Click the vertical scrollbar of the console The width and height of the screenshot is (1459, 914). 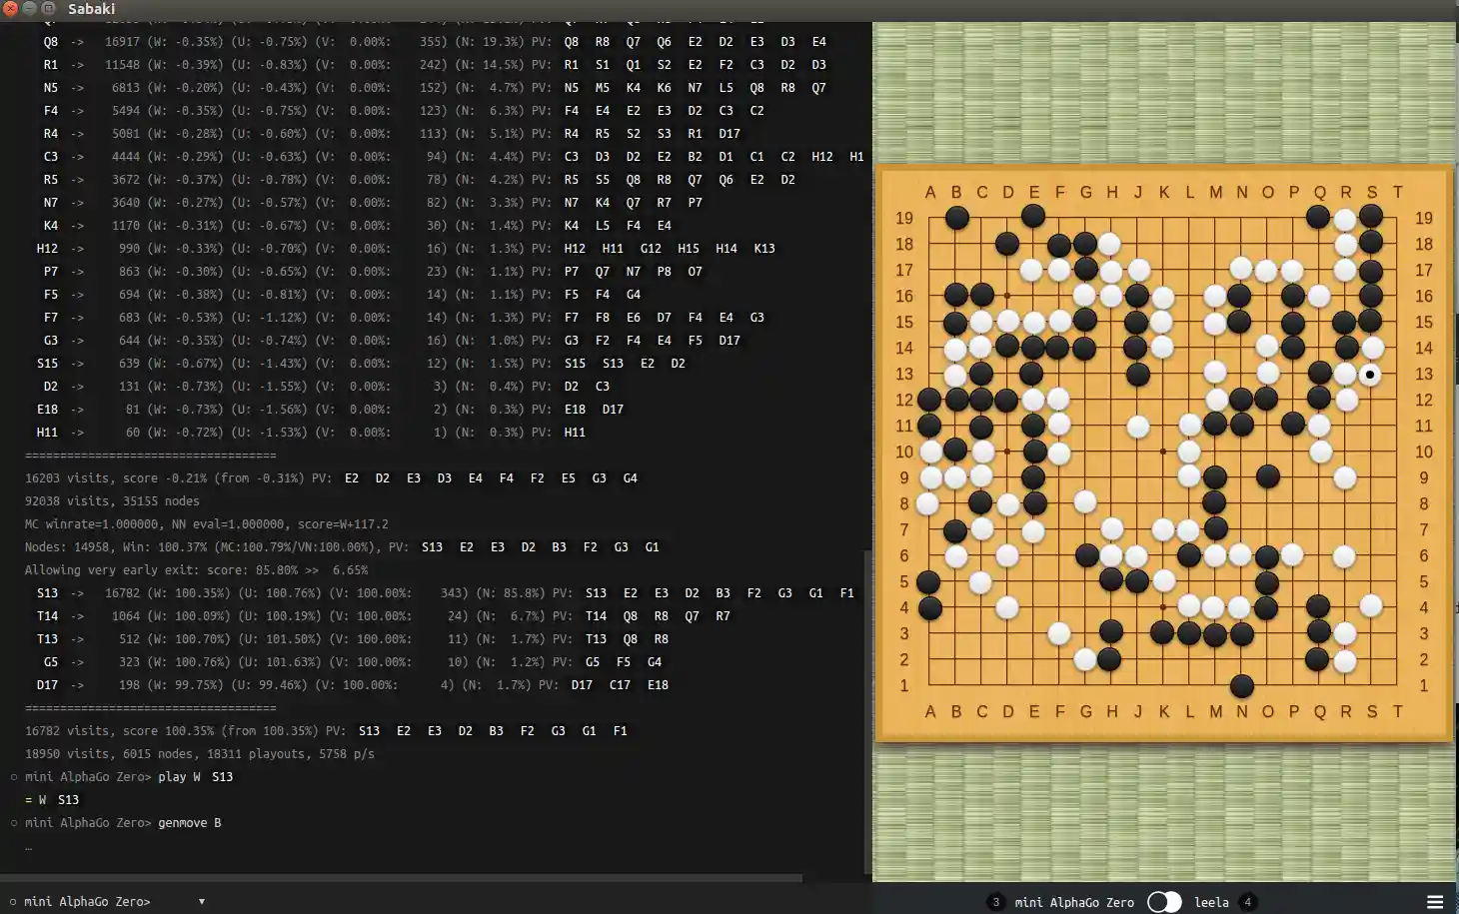867,711
